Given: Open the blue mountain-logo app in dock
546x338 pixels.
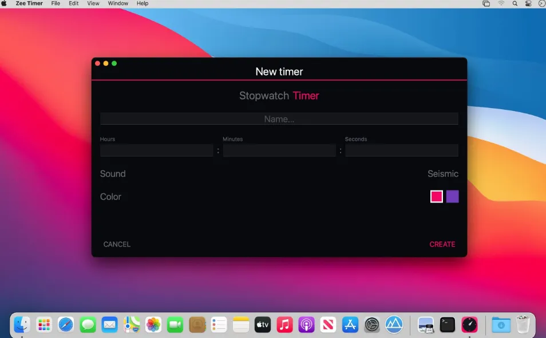Looking at the screenshot, I should (x=394, y=324).
